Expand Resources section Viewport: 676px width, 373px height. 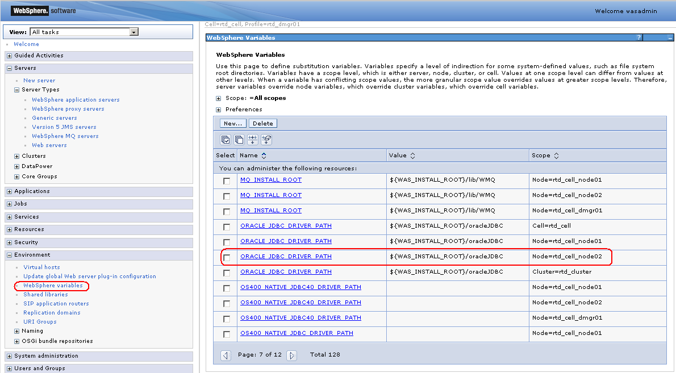point(10,229)
